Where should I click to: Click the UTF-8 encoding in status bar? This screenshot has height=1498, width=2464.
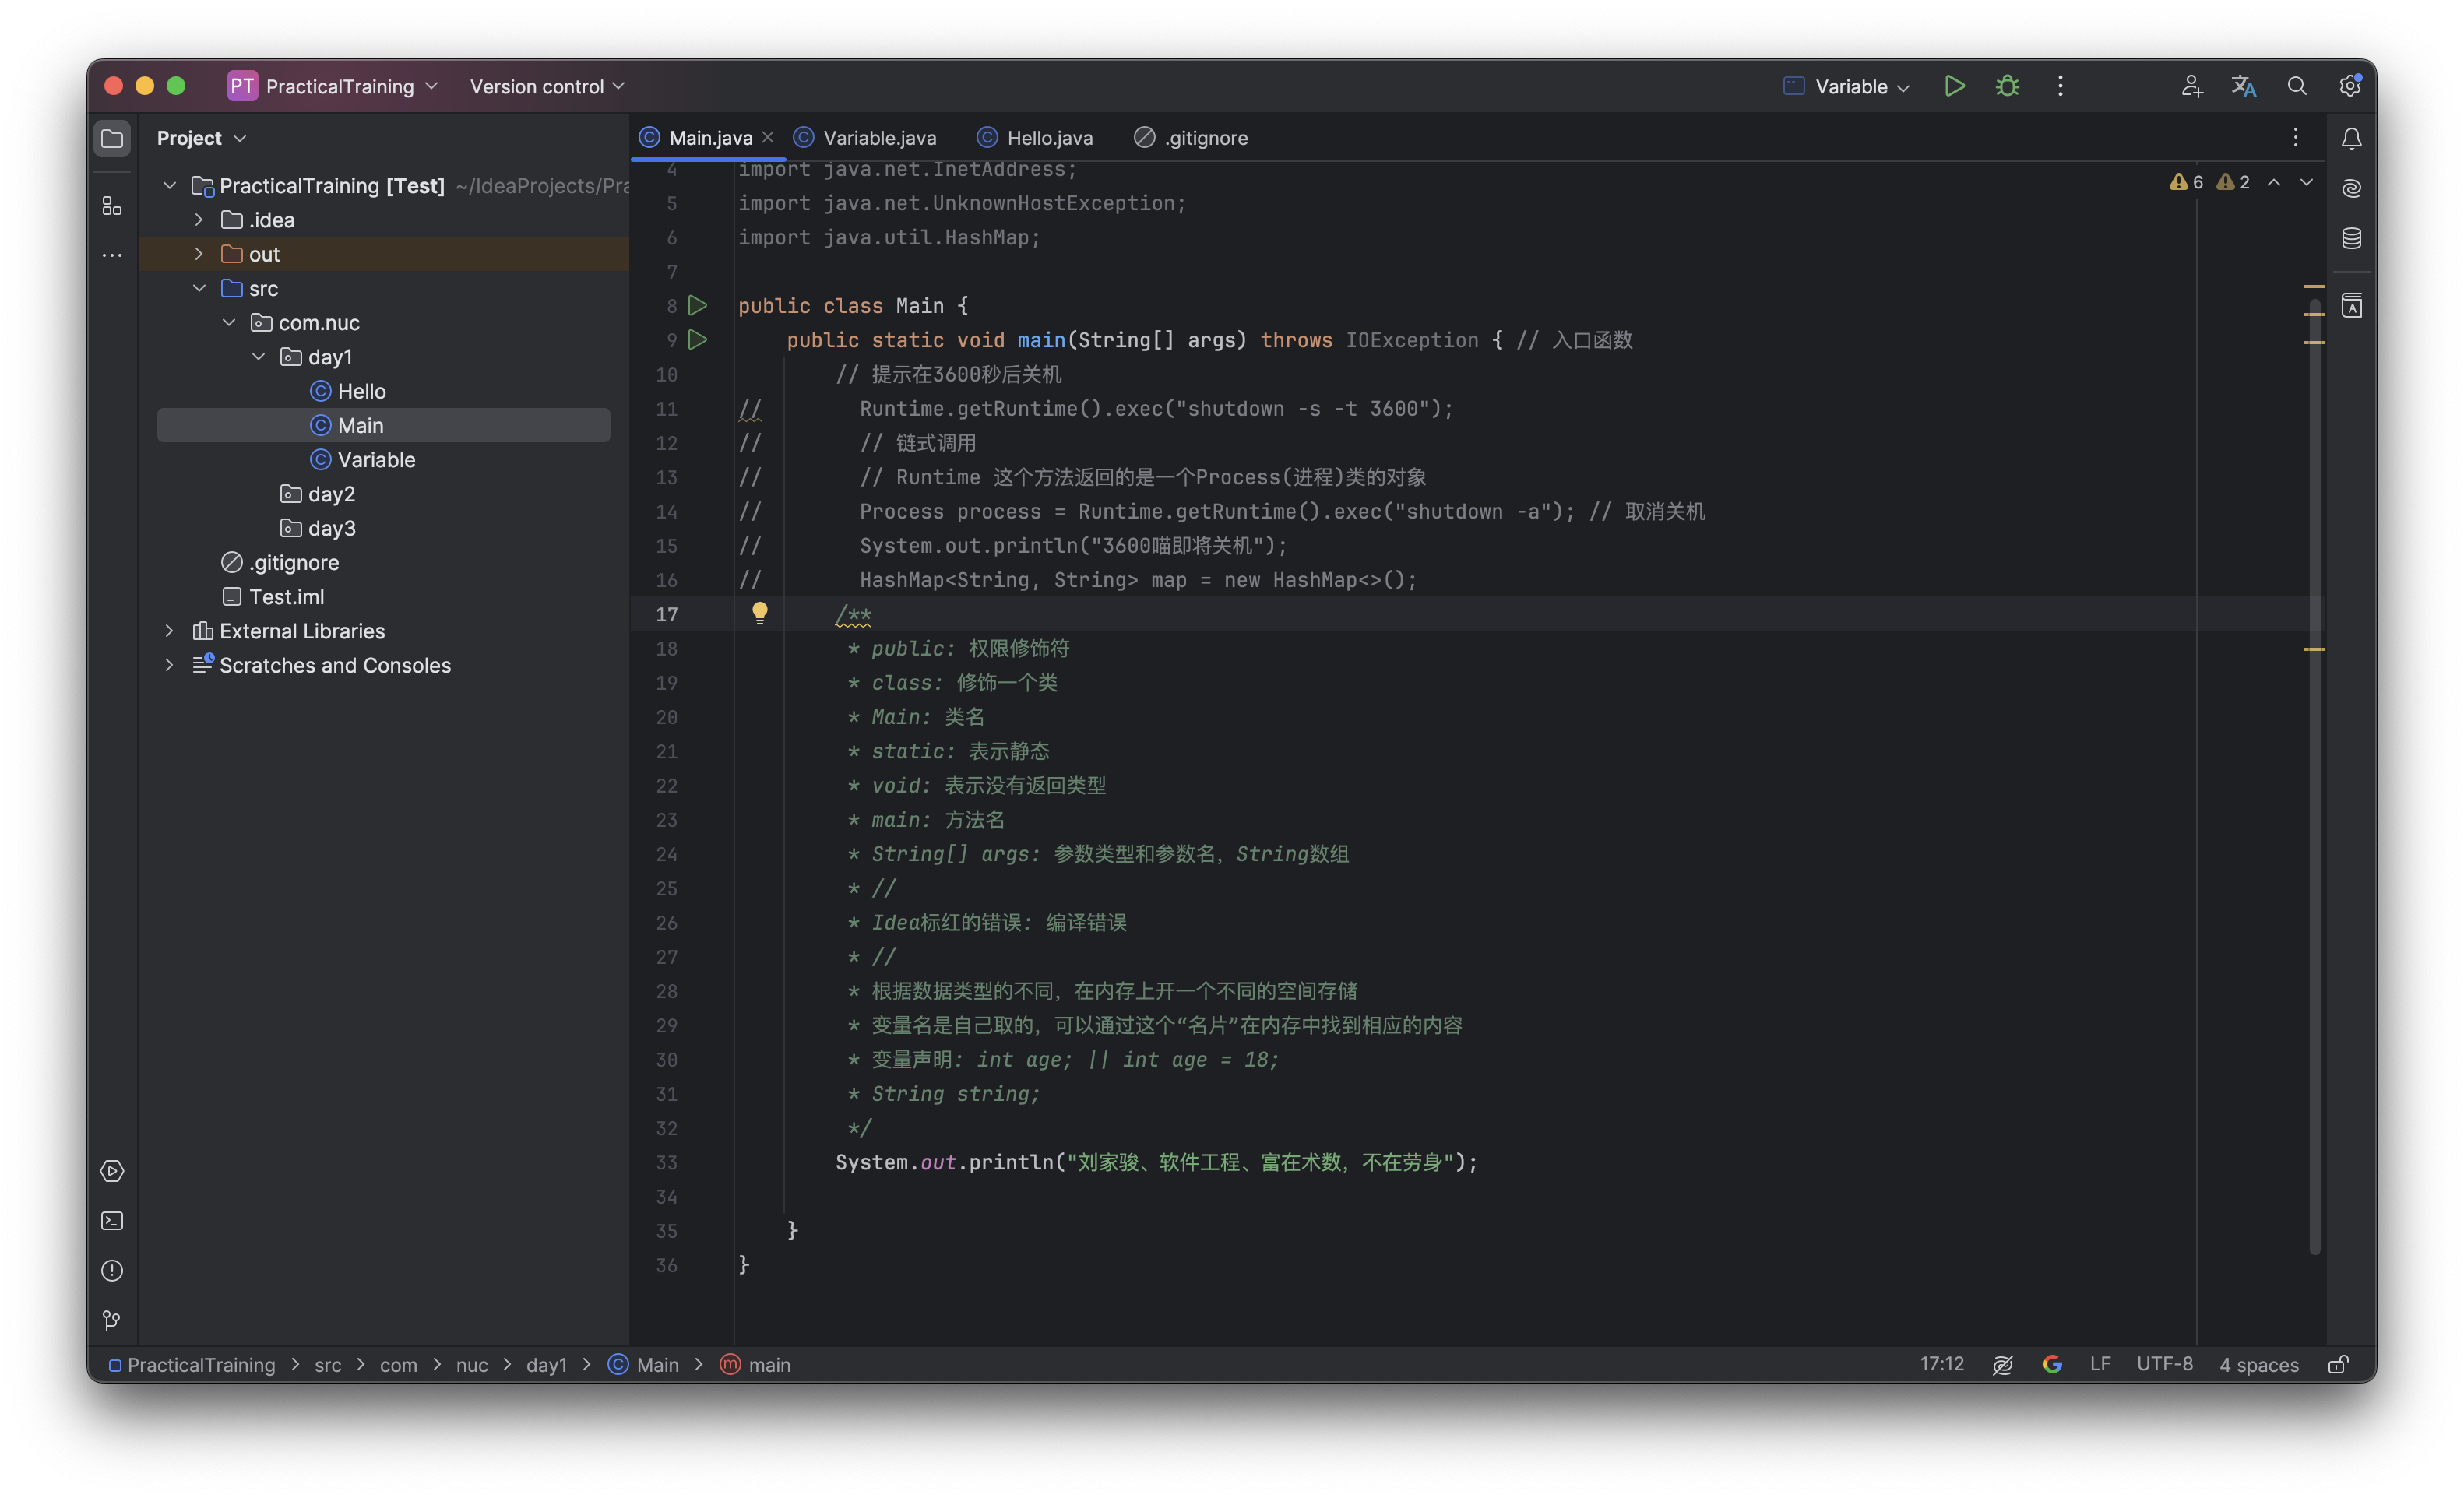(2164, 1364)
